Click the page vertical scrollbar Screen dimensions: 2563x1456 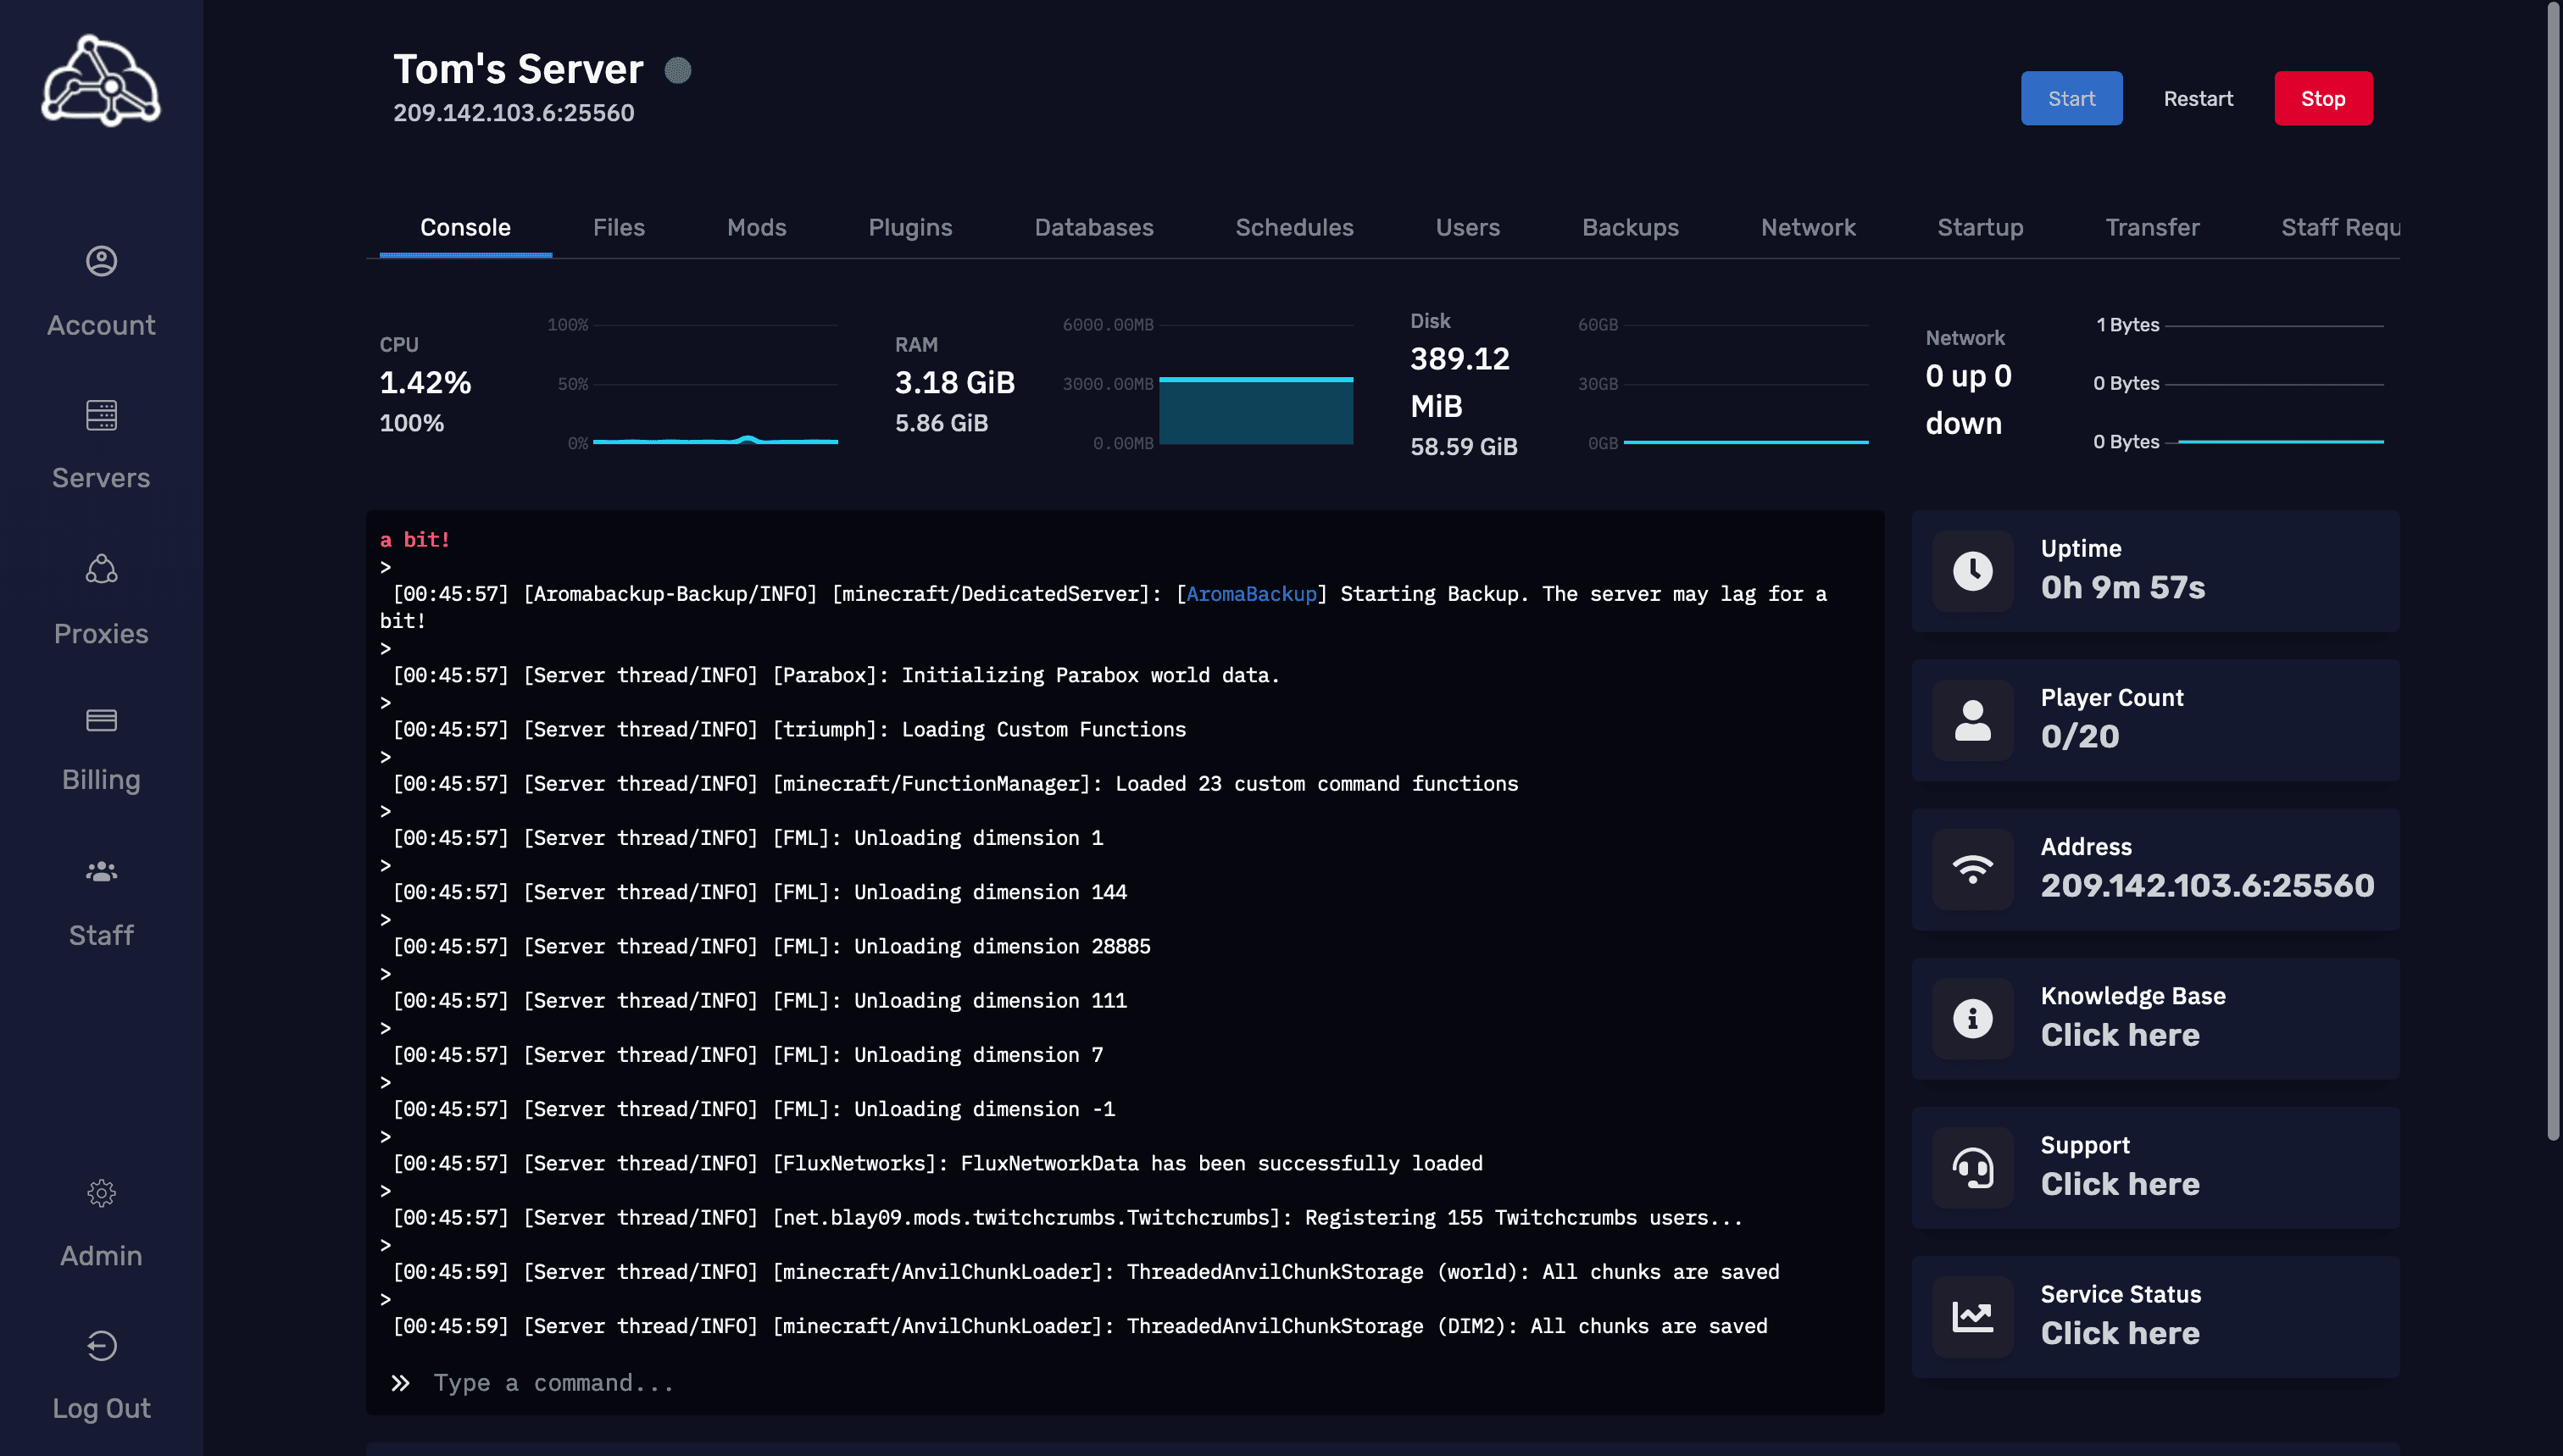click(x=2553, y=570)
